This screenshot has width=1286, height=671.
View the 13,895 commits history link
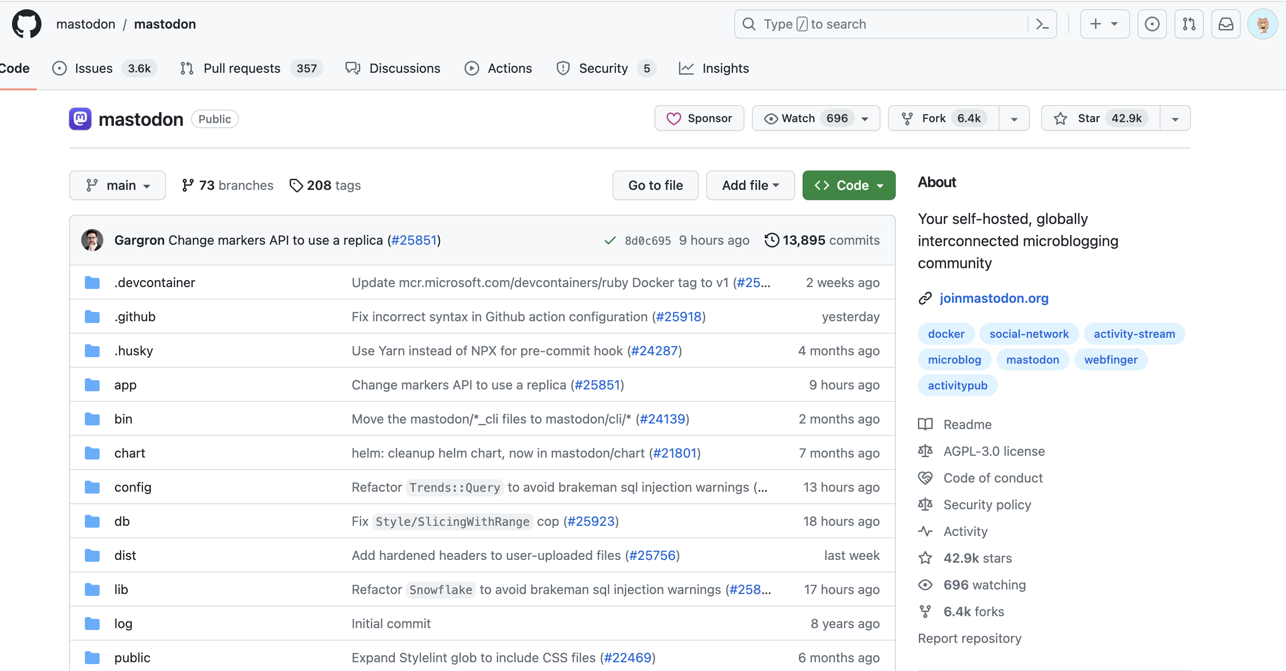pyautogui.click(x=822, y=240)
